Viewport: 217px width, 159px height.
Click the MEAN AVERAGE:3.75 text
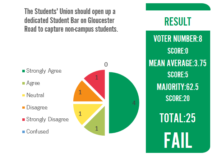(x=178, y=63)
